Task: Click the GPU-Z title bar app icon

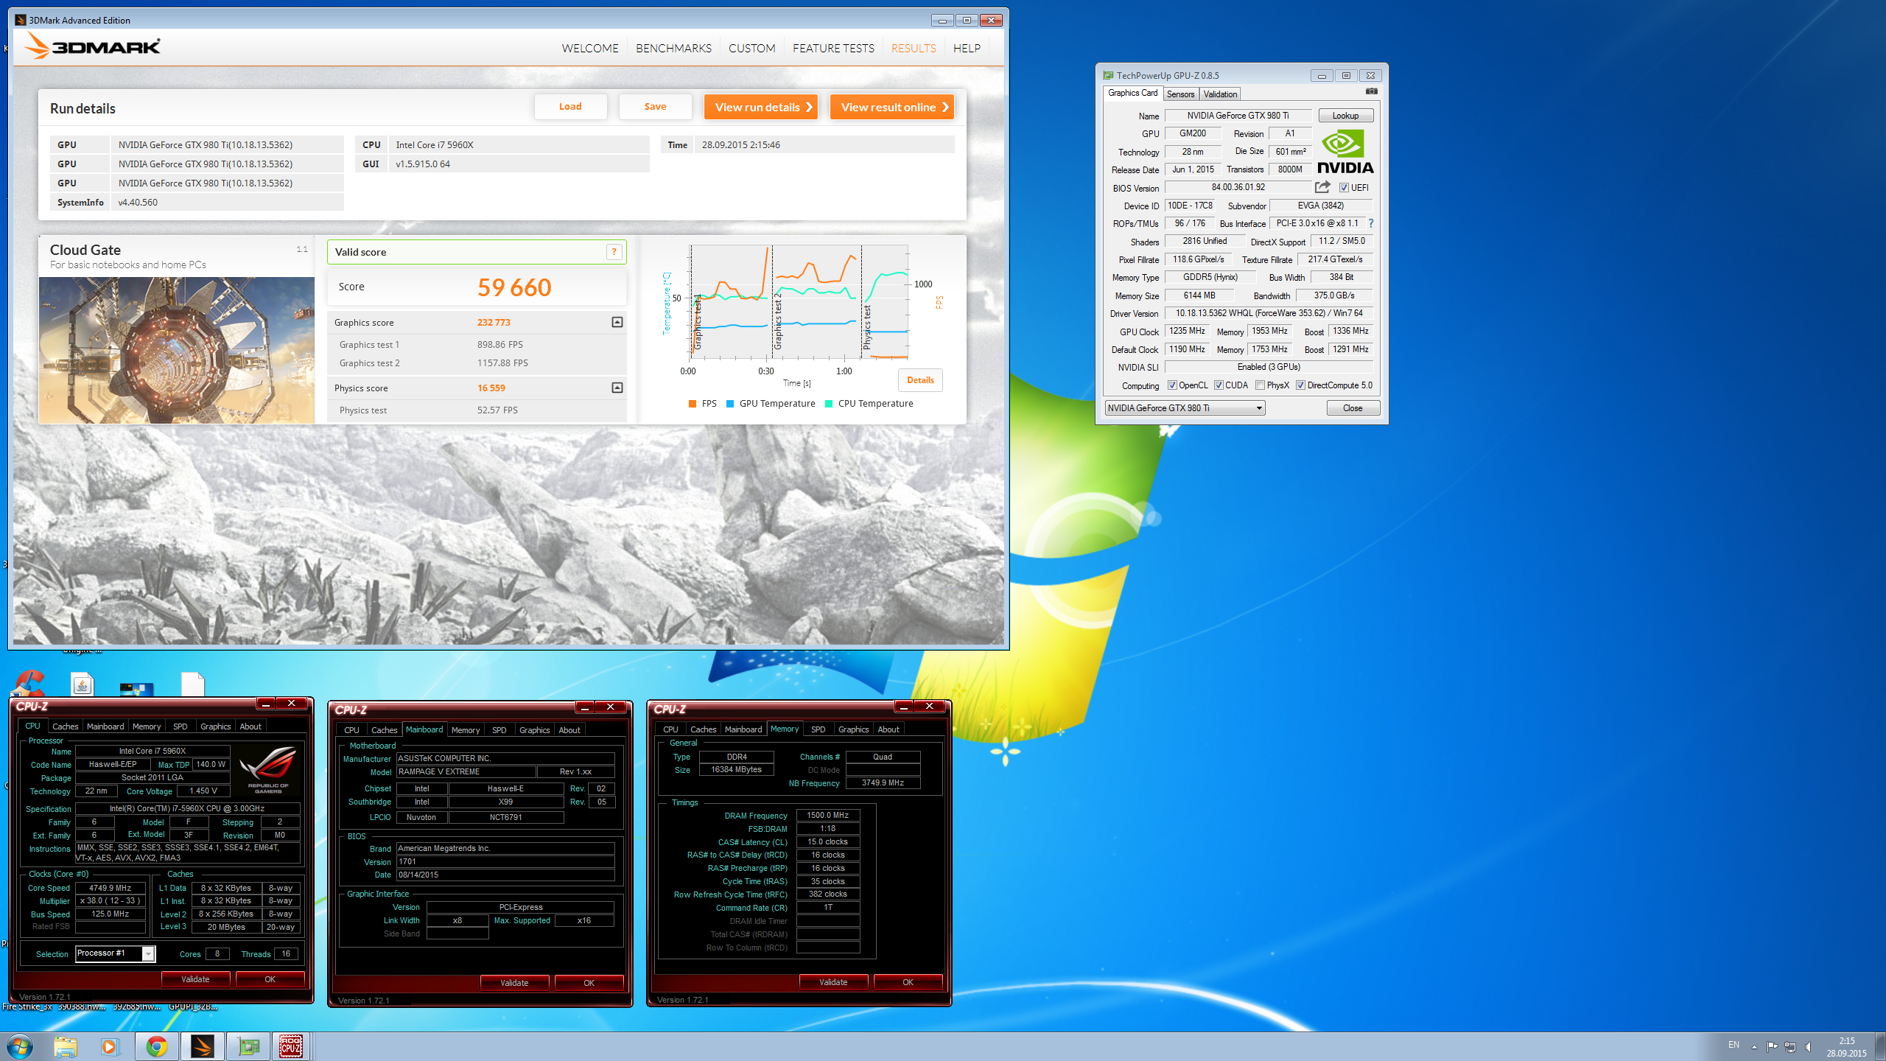Action: [x=1108, y=75]
